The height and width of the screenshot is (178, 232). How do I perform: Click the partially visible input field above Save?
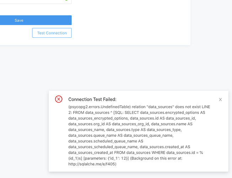36,2
